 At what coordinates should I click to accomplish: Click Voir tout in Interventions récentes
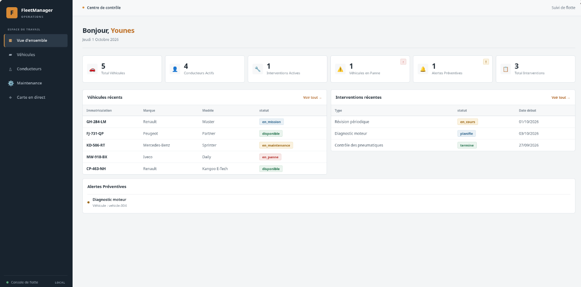coord(561,97)
